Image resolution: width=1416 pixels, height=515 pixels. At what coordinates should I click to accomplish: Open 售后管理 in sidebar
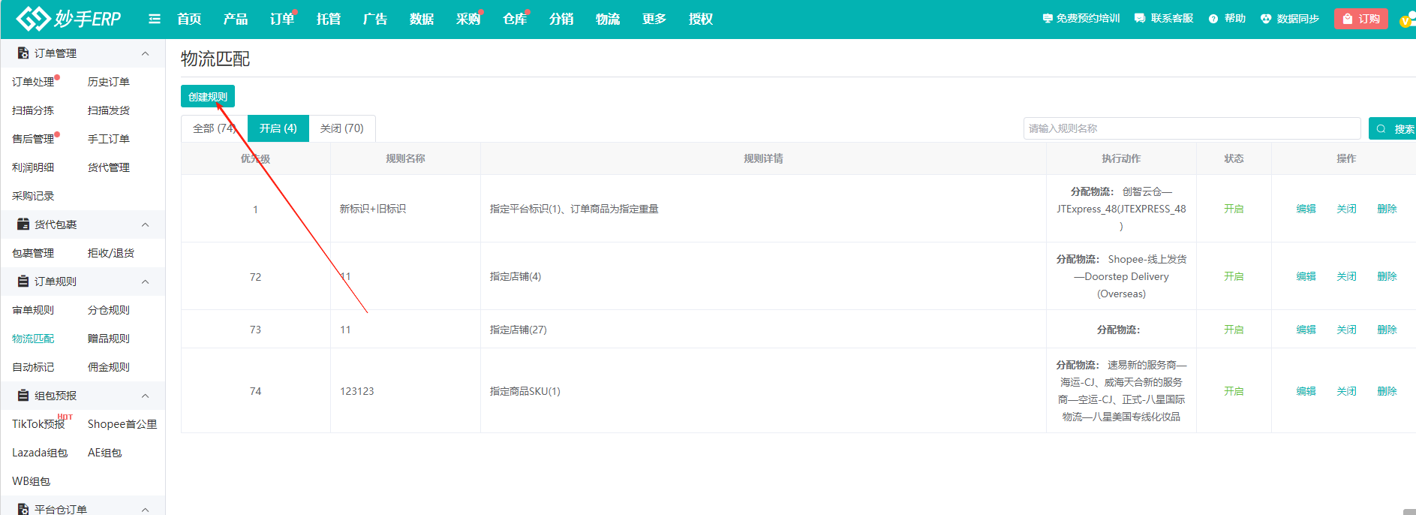click(33, 139)
